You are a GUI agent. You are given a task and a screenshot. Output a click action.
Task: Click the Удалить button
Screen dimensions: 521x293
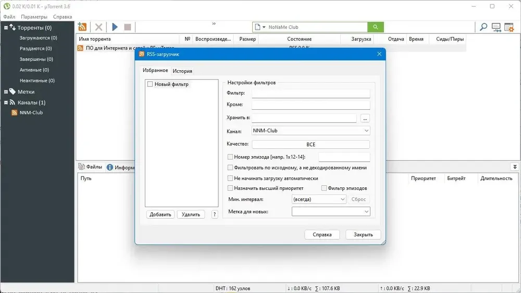(191, 214)
